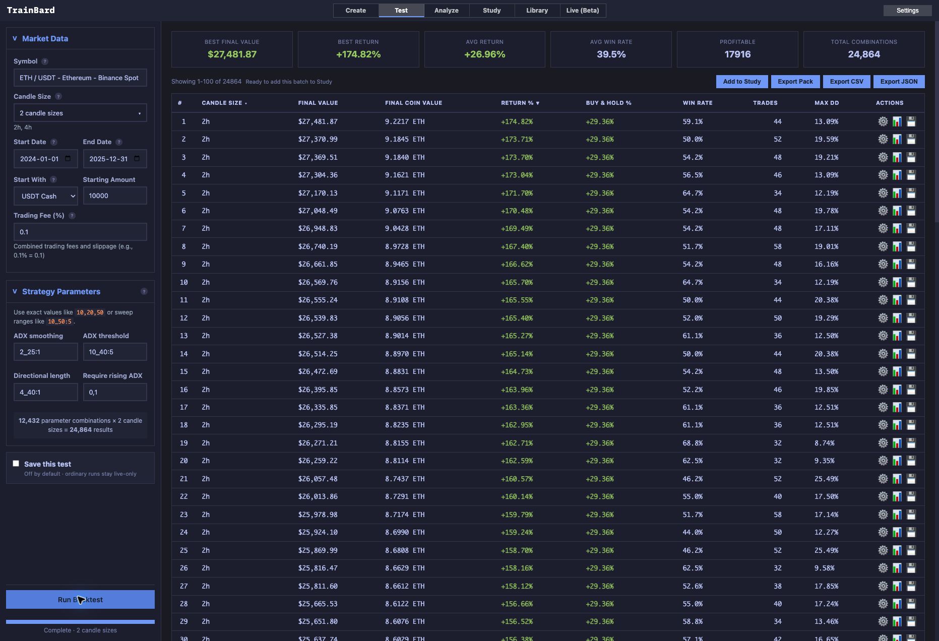The height and width of the screenshot is (641, 939).
Task: Open the bar chart icon in row 2
Action: [897, 139]
